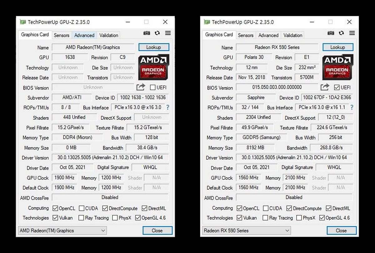The height and width of the screenshot is (253, 375).
Task: GPU-Z title bar app icon in RX 590 window
Action: 207,22
